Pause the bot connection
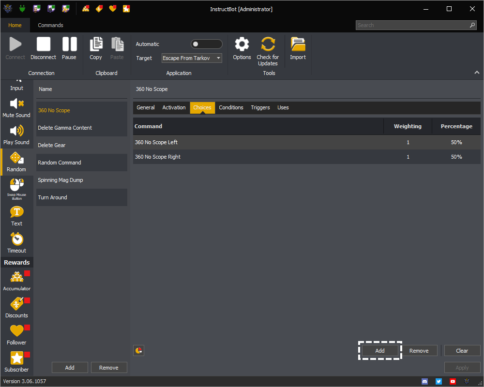Viewport: 484px width, 387px height. click(x=69, y=48)
